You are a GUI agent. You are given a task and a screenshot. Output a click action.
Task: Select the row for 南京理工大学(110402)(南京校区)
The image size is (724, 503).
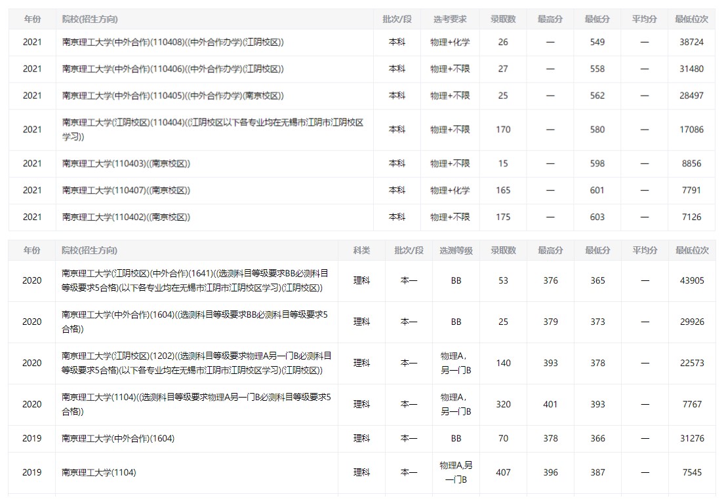pos(361,217)
